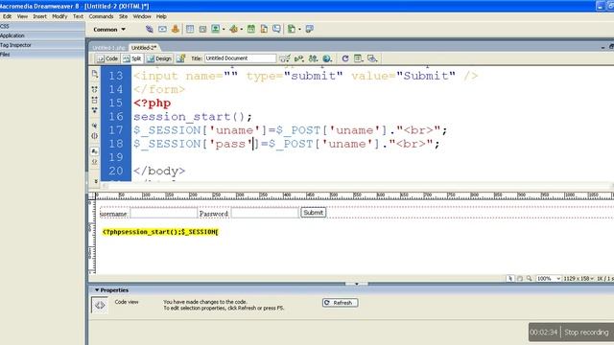Insert Date icon in Common bar
The height and width of the screenshot is (345, 614).
[251, 29]
